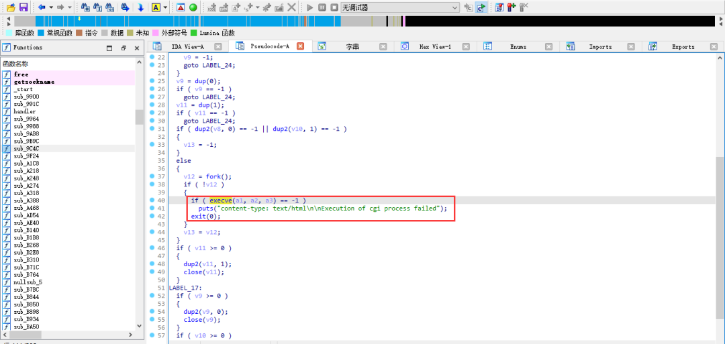Click the 函数名称 column header
The height and width of the screenshot is (344, 725).
pyautogui.click(x=68, y=64)
